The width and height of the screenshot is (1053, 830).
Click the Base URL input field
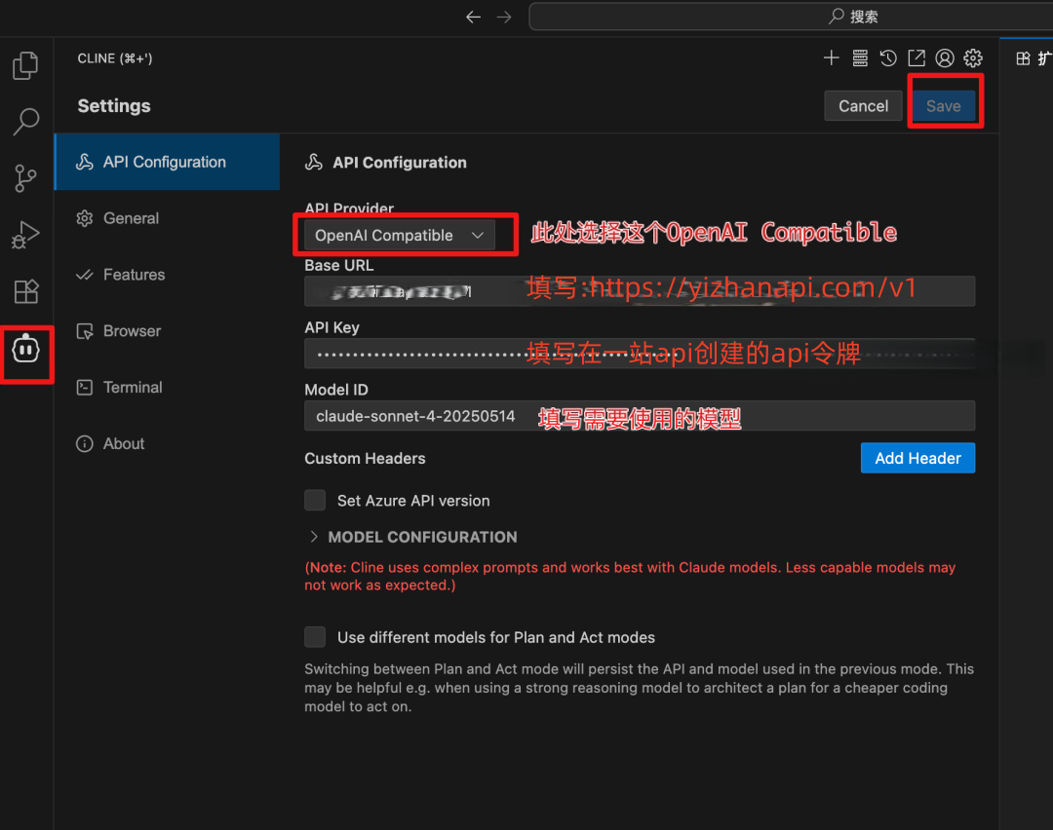640,291
